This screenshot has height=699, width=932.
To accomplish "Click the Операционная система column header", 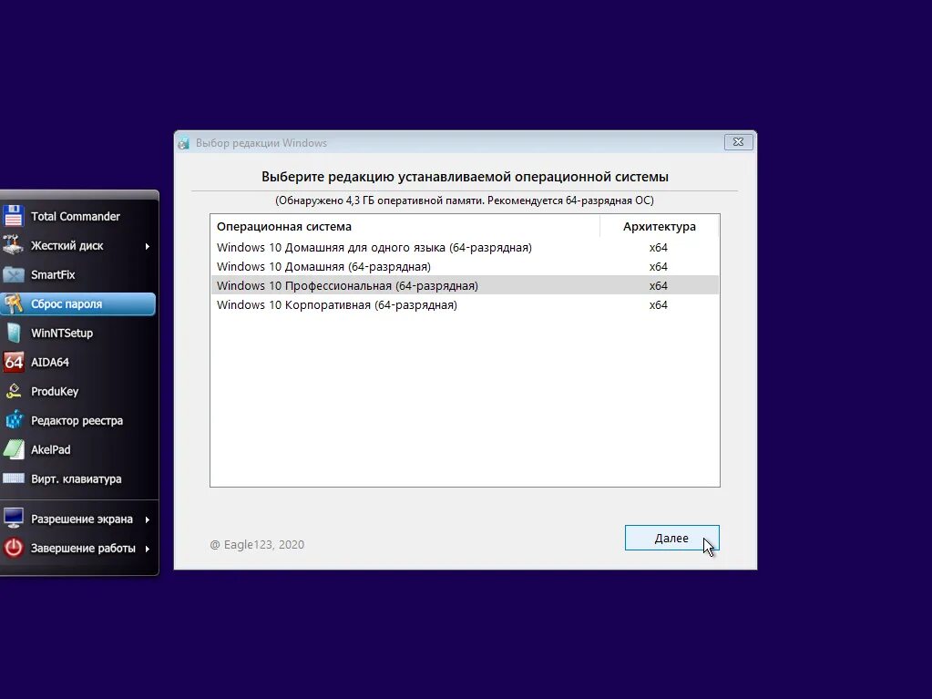I will tap(405, 226).
